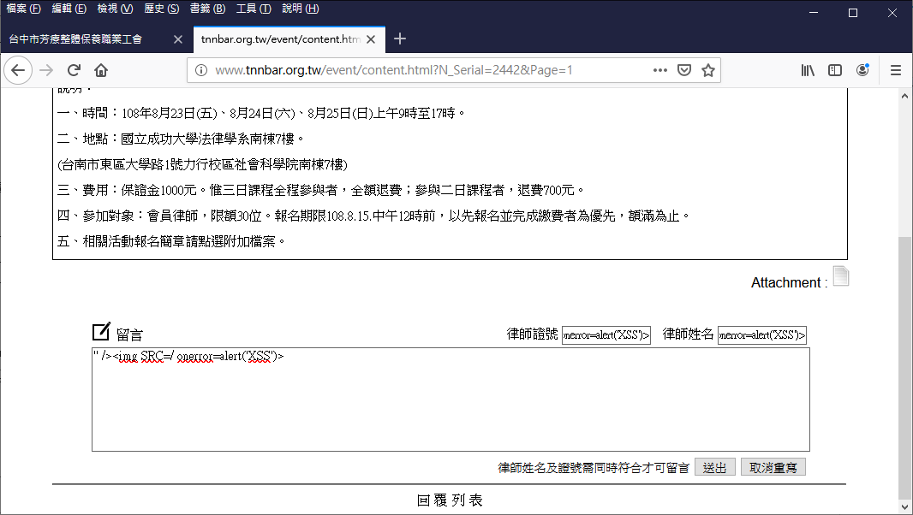Submit the comment with 送出 button
The height and width of the screenshot is (515, 913).
(x=714, y=467)
